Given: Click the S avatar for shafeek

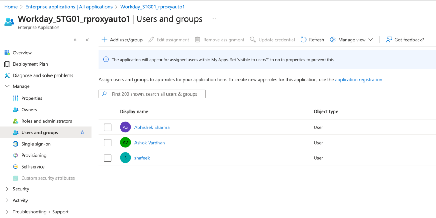Looking at the screenshot, I should click(125, 158).
